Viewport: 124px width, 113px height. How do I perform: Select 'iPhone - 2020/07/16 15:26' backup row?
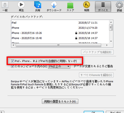coord(60,33)
